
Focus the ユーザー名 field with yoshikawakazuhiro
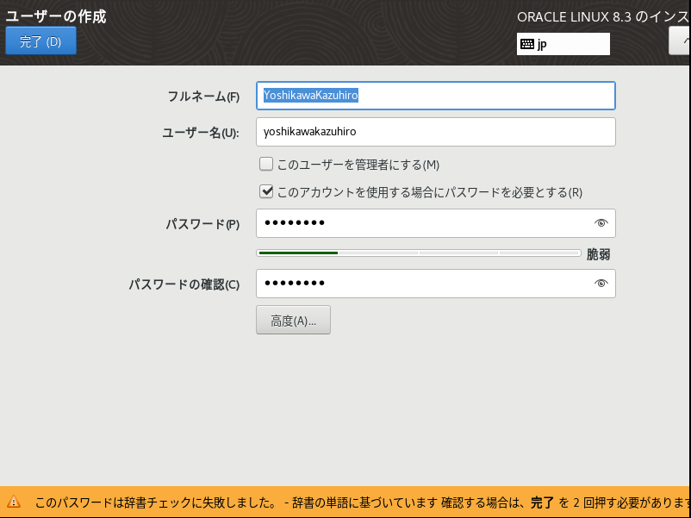click(435, 132)
